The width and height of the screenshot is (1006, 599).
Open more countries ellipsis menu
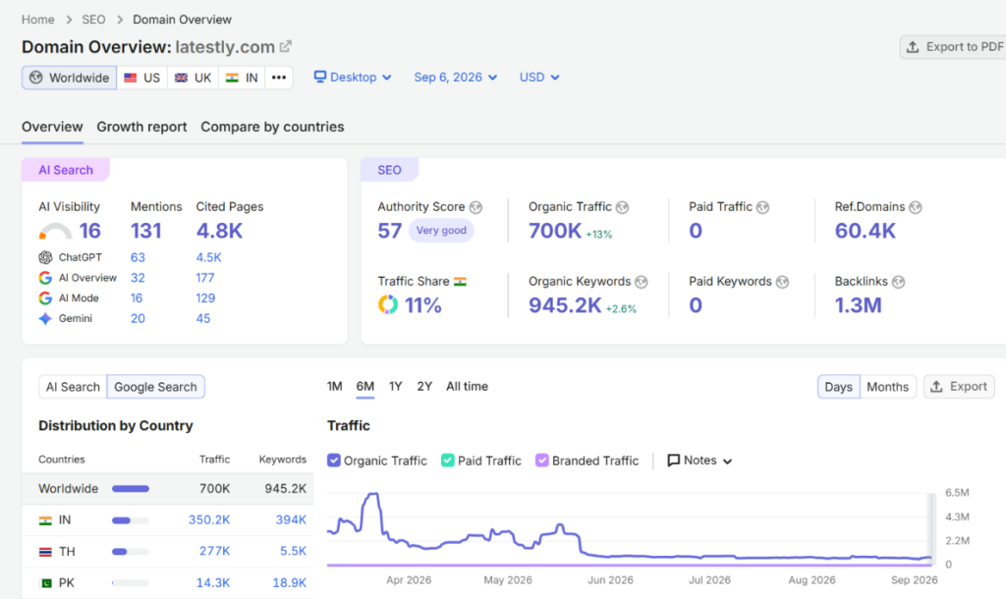pos(278,78)
